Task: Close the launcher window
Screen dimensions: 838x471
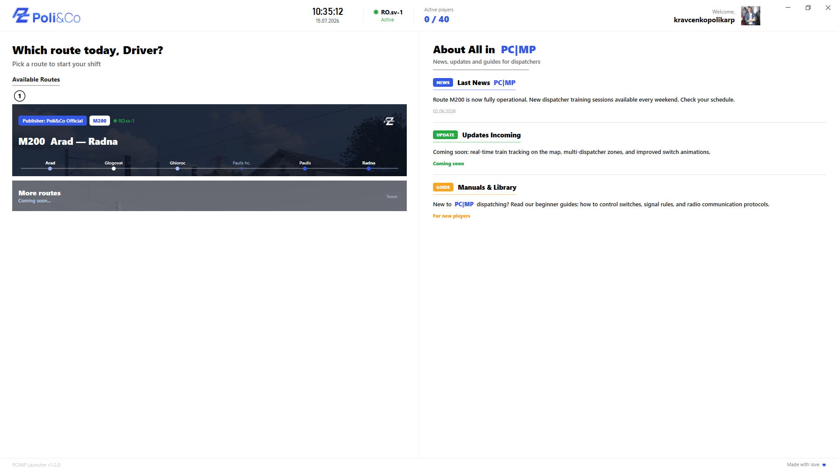Action: (828, 7)
